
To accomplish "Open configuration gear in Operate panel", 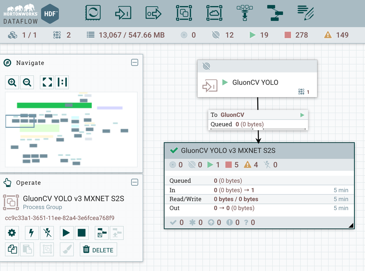I will tap(12, 233).
